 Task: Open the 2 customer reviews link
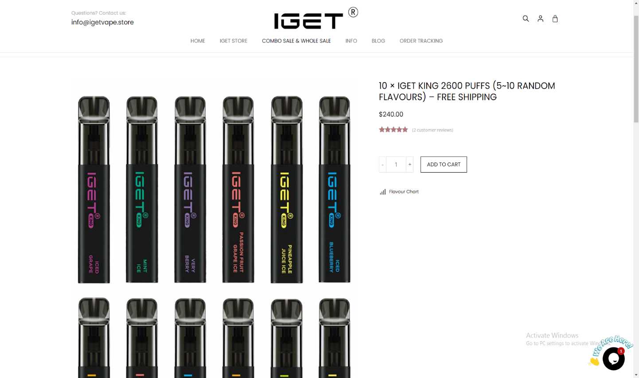[432, 130]
